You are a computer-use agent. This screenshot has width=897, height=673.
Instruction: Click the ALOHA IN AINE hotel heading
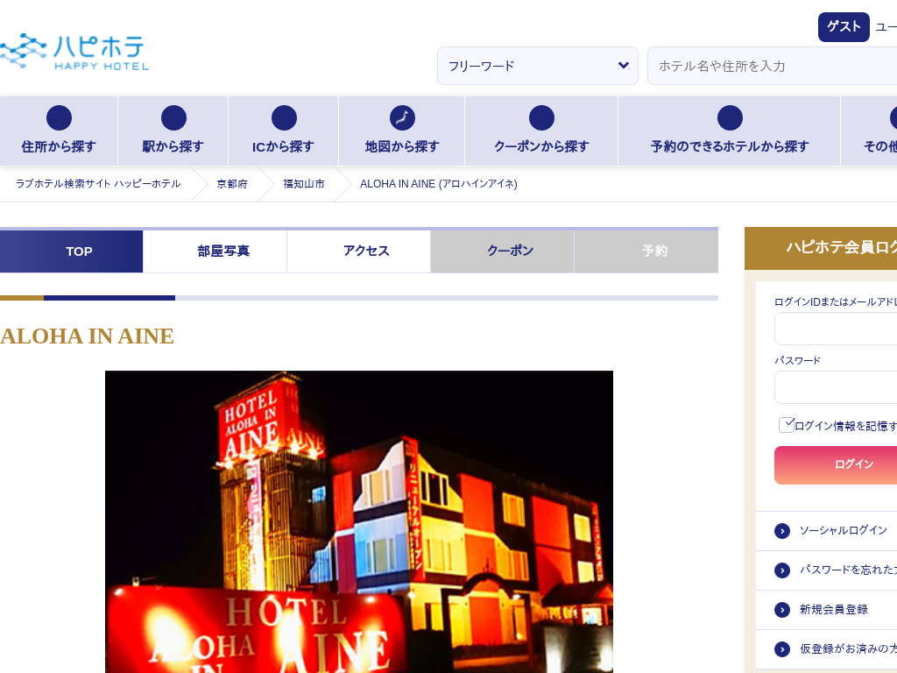(x=87, y=336)
